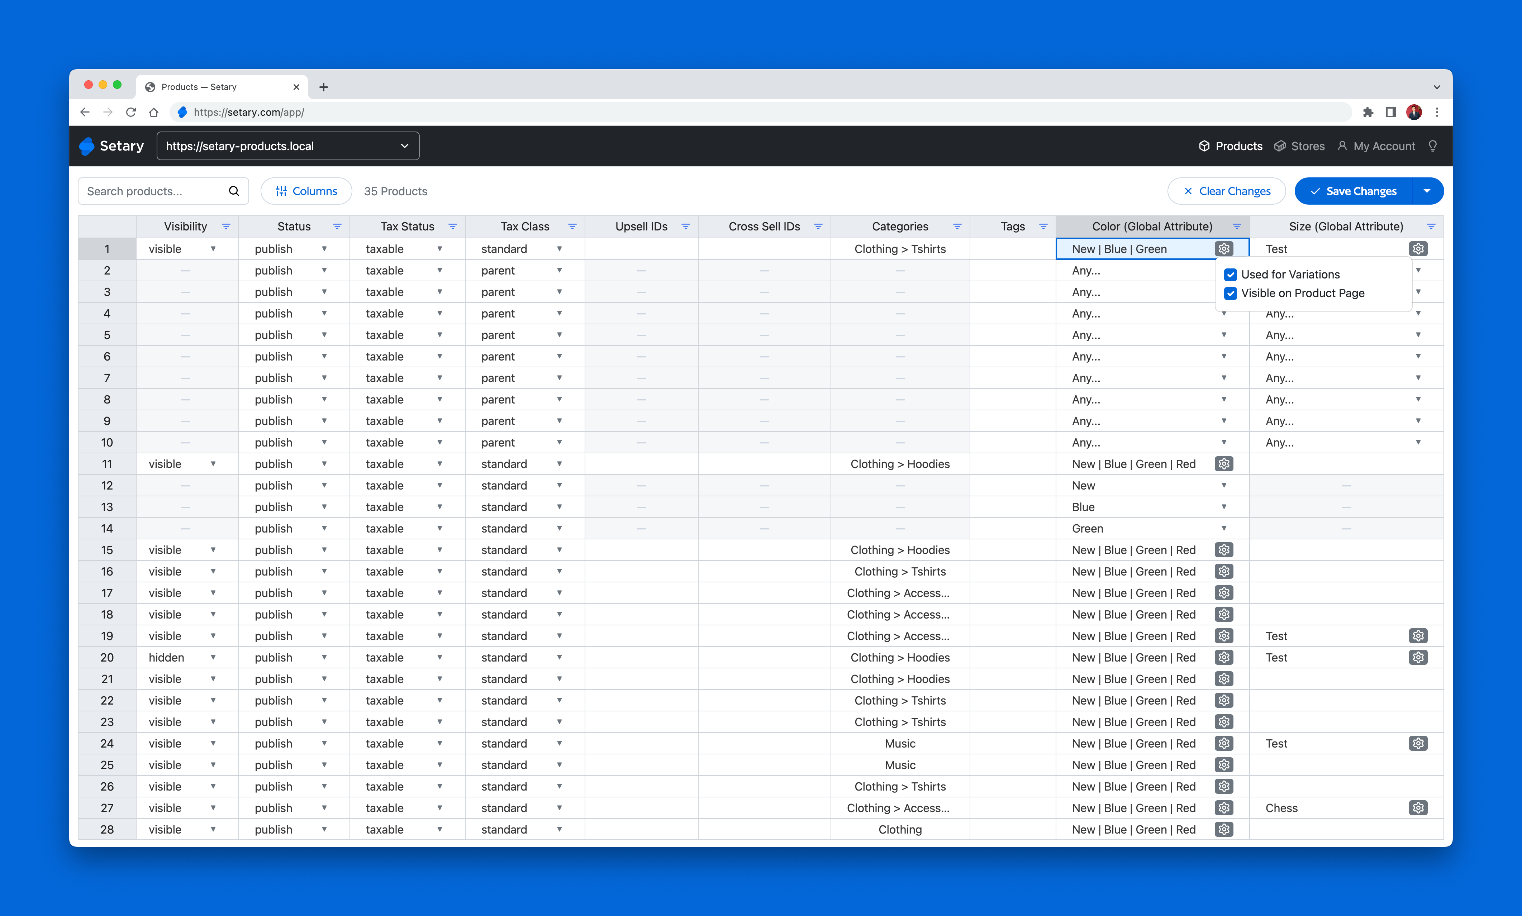Open Color dropdown for row 13 Blue

(x=1224, y=507)
